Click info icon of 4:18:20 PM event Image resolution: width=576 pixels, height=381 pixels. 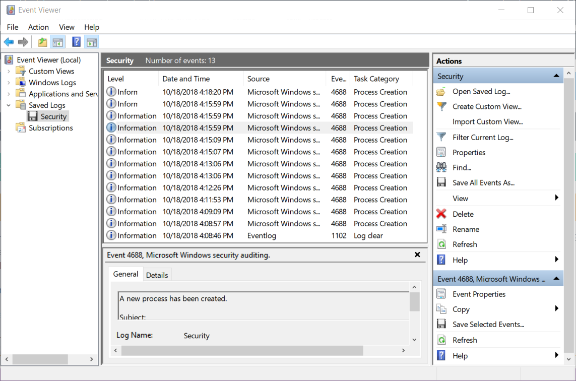(111, 92)
